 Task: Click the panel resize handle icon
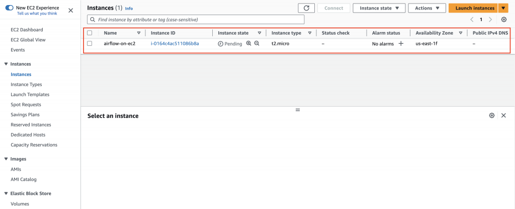(298, 110)
